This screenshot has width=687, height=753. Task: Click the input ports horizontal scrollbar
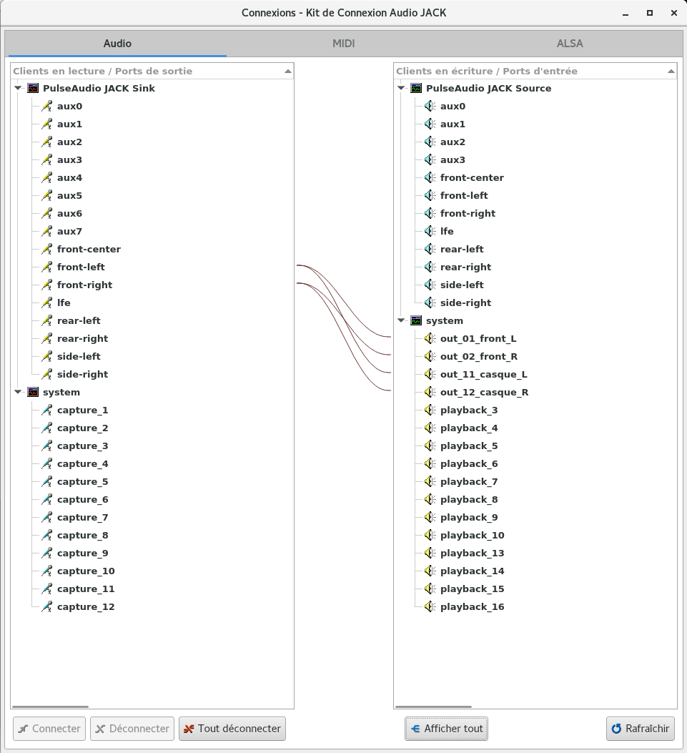point(433,707)
